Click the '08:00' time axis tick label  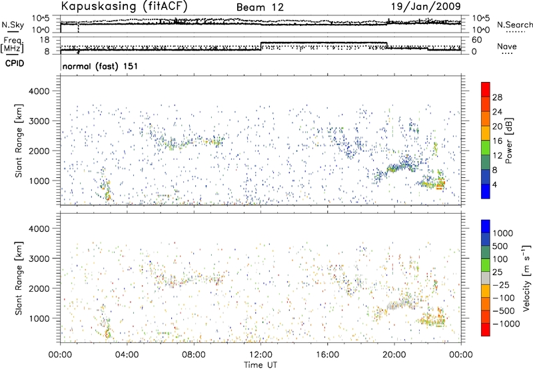194,355
